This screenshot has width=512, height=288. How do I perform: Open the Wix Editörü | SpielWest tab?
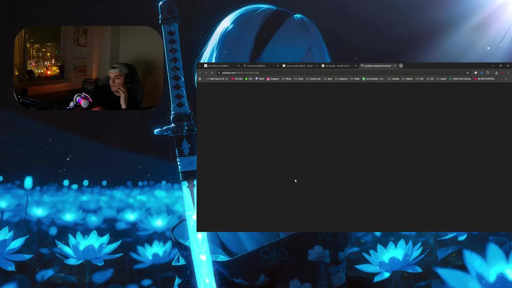pos(221,66)
